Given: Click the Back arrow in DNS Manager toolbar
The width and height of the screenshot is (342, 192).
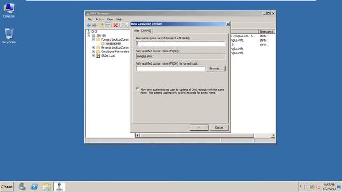Looking at the screenshot, I should click(89, 25).
